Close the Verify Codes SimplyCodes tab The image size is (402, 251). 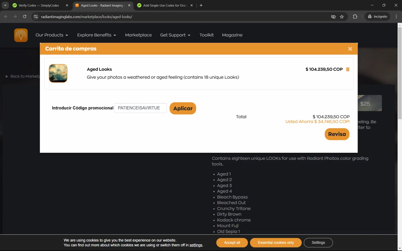[x=67, y=5]
